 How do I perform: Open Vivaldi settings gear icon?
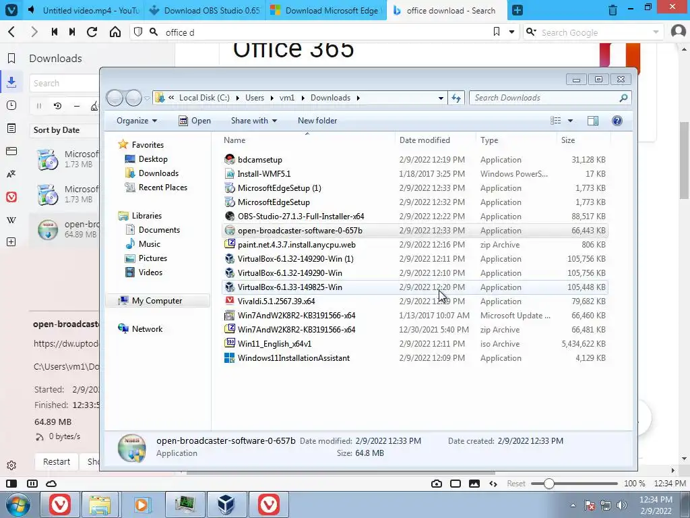coord(11,465)
